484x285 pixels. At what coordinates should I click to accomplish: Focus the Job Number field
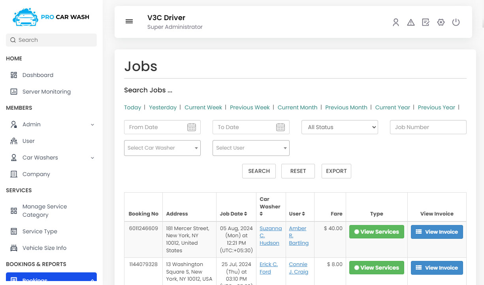pyautogui.click(x=428, y=127)
